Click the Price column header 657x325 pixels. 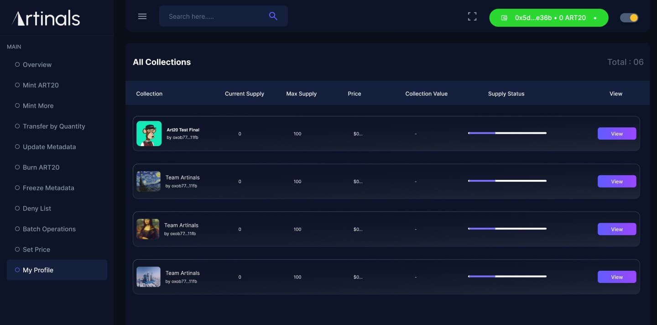(x=355, y=94)
